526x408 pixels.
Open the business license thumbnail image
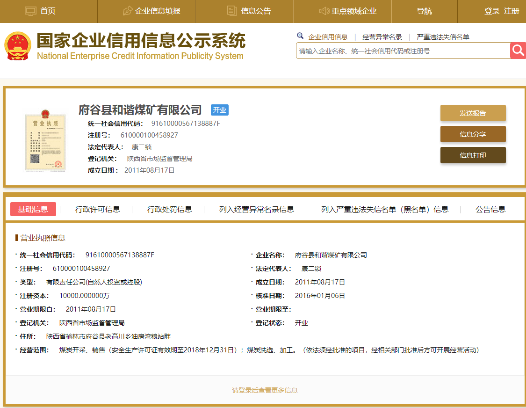pos(45,141)
